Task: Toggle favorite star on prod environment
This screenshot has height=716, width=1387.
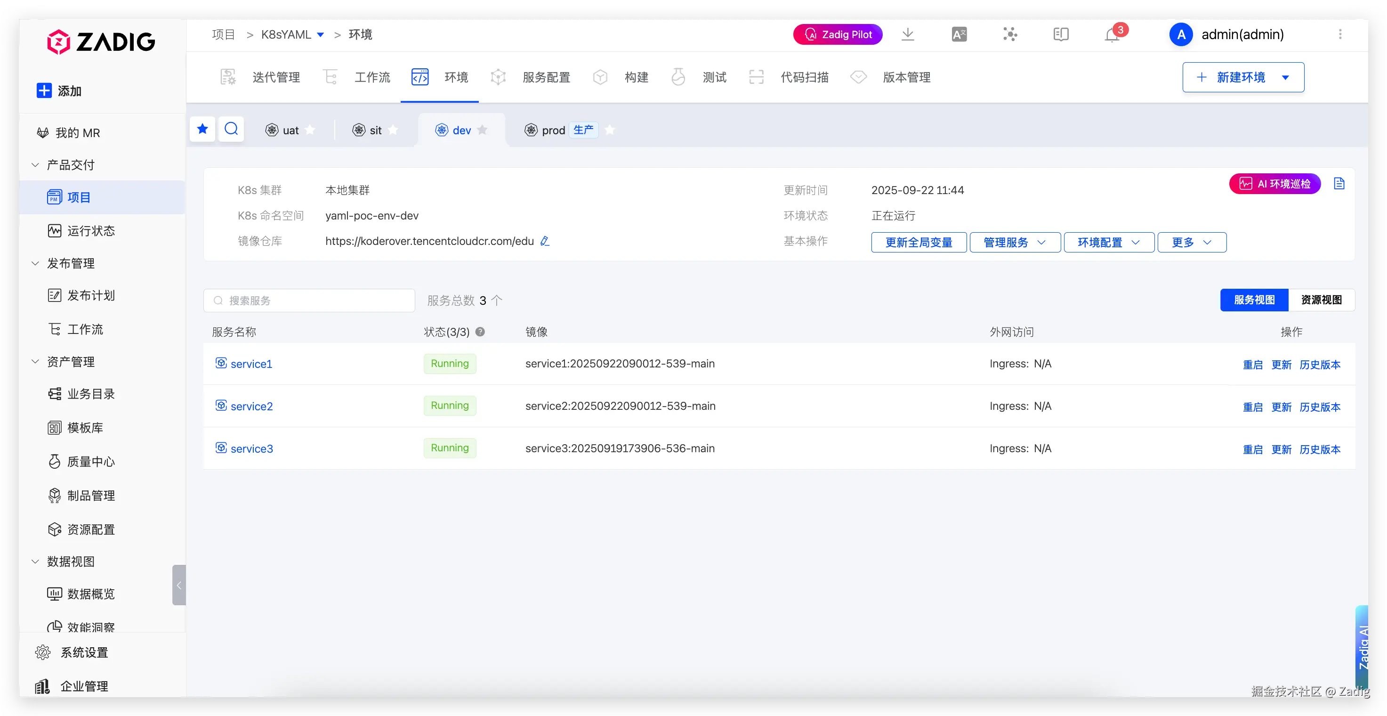Action: click(x=610, y=130)
